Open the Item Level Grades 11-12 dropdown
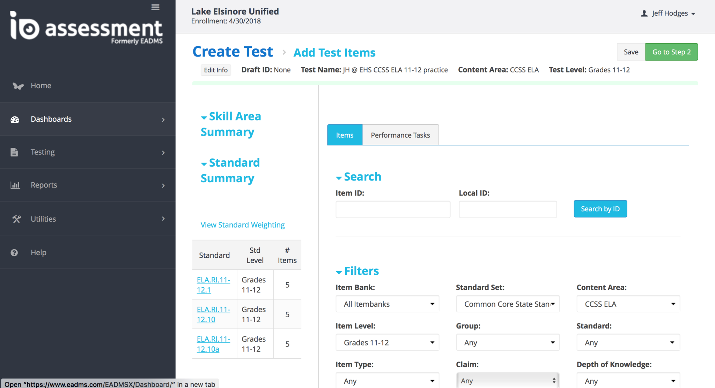 (x=387, y=343)
